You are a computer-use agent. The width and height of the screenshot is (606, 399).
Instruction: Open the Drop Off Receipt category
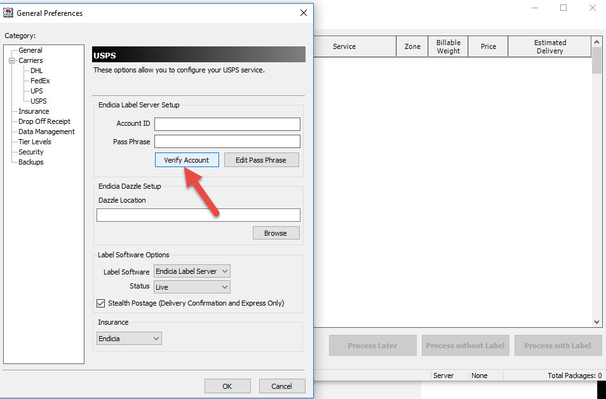44,121
